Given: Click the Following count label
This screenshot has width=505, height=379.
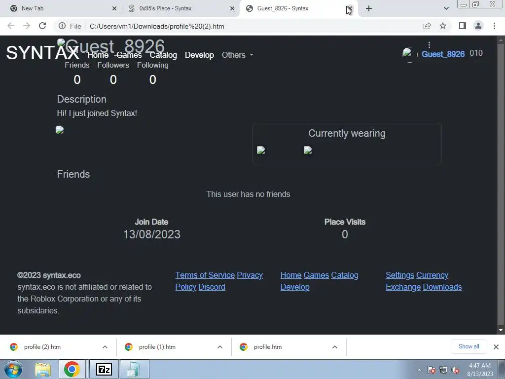Looking at the screenshot, I should [153, 65].
